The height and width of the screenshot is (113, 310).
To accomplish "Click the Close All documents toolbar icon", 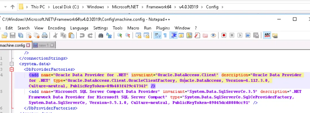I will [37, 35].
